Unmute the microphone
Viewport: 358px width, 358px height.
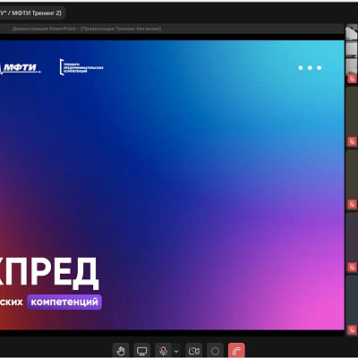[x=163, y=351]
